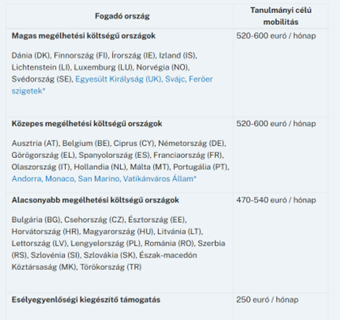Screen dimensions: 340x320
Task: Click the 'Ausztria (AT)' country text
Action: 35,143
